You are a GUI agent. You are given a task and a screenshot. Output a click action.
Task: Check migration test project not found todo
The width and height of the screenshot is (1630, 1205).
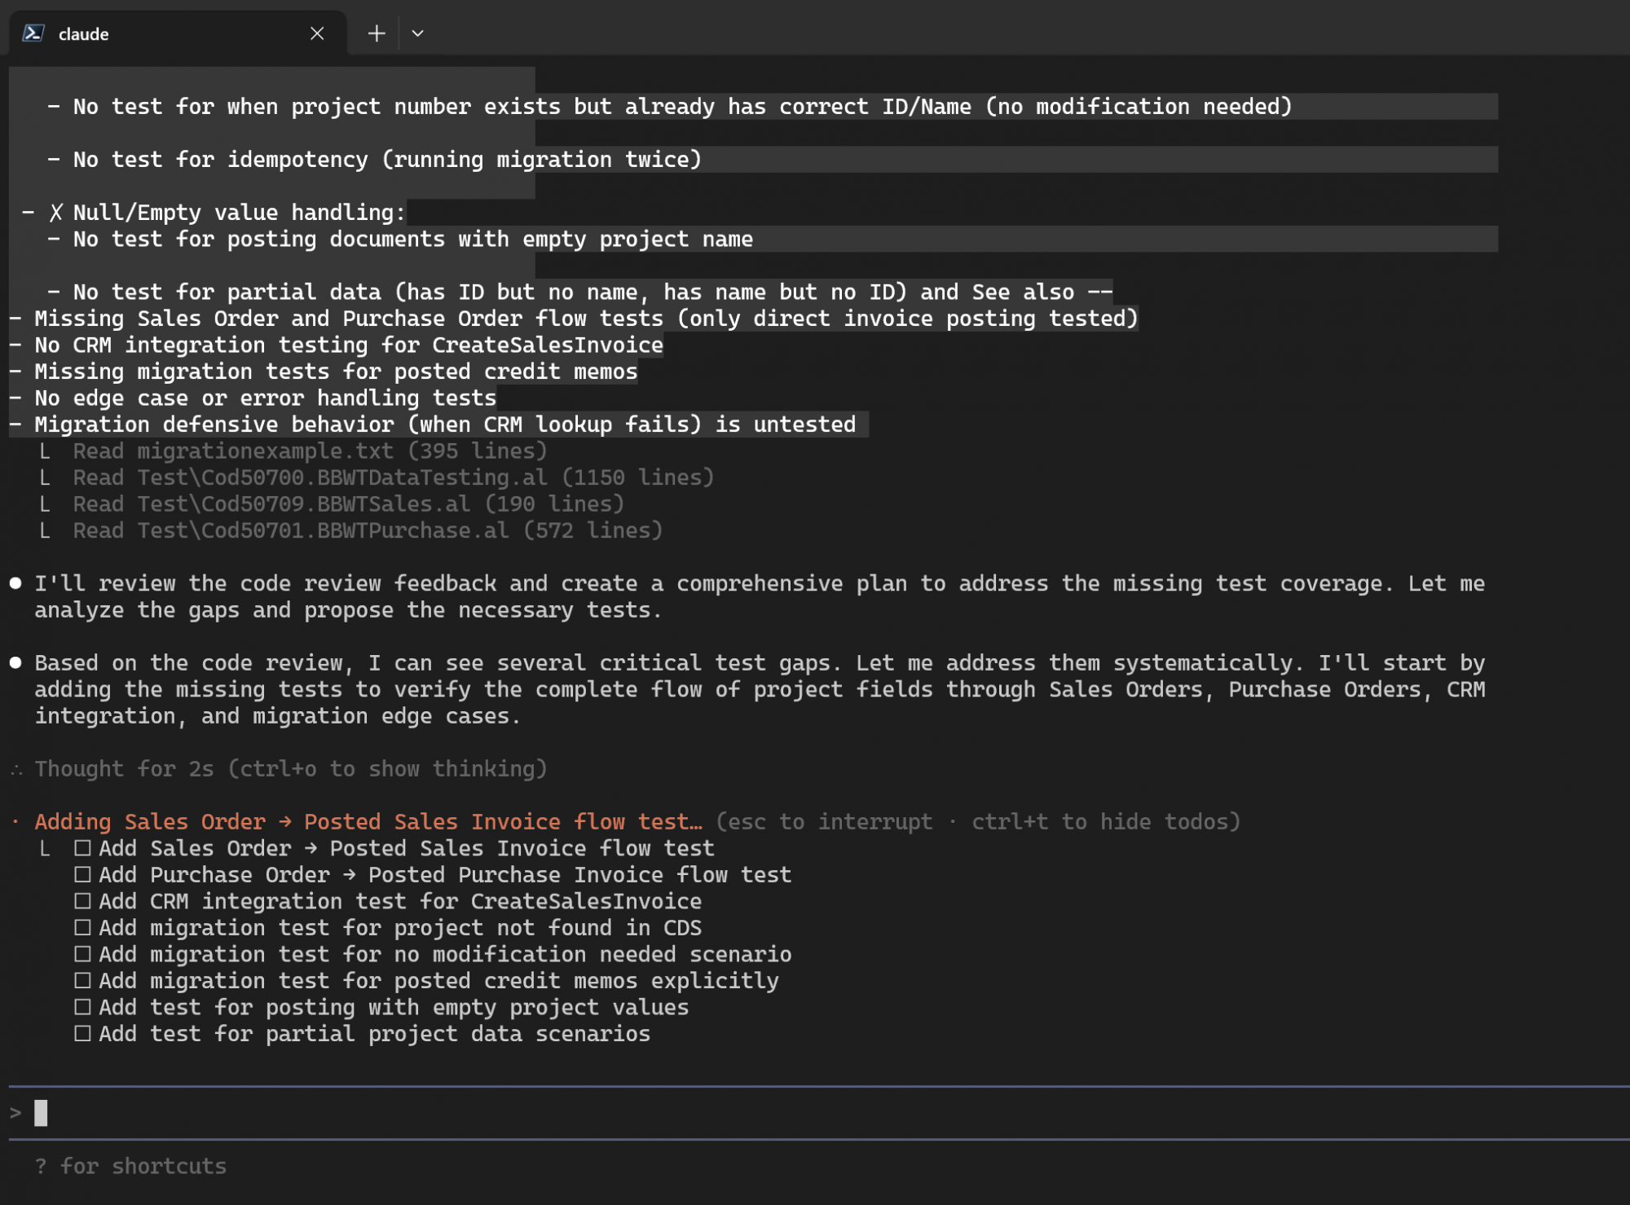point(82,928)
